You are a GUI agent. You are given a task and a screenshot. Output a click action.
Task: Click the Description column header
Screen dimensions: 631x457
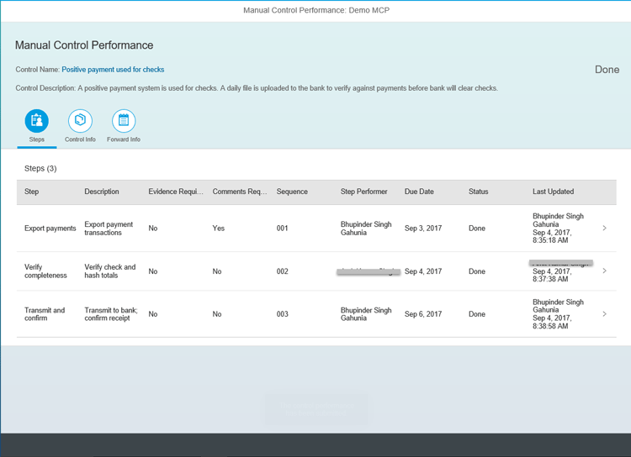click(102, 192)
